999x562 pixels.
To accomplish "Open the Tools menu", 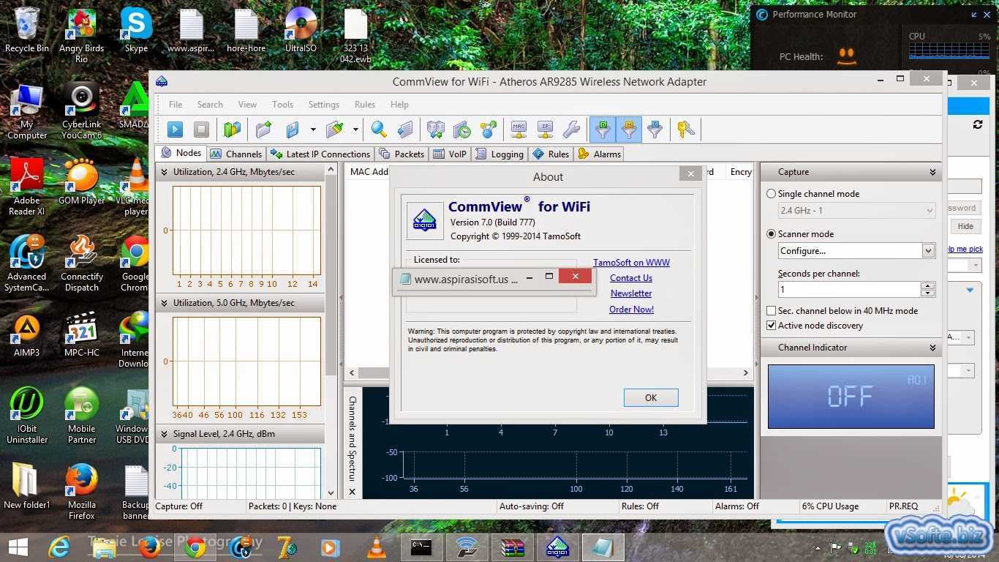I will [x=282, y=105].
